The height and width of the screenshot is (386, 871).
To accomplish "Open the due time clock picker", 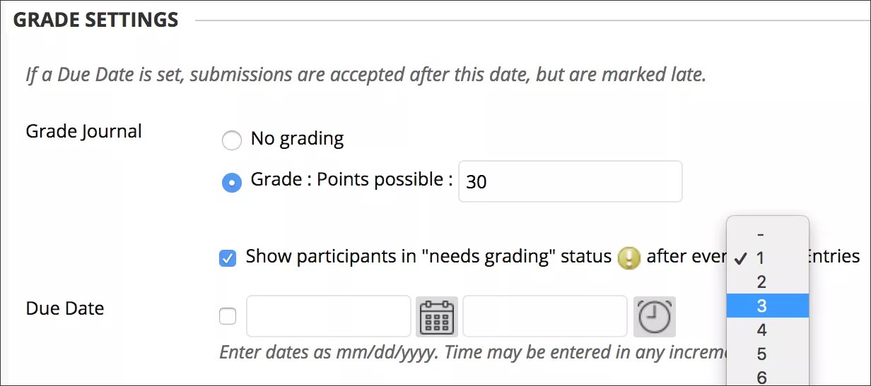I will coord(655,317).
